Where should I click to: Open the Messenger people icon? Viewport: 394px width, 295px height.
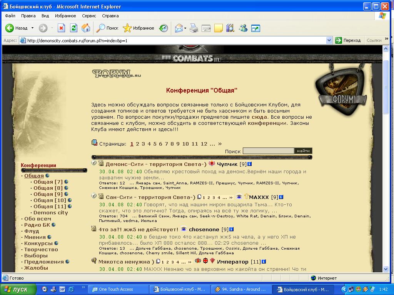(x=243, y=28)
